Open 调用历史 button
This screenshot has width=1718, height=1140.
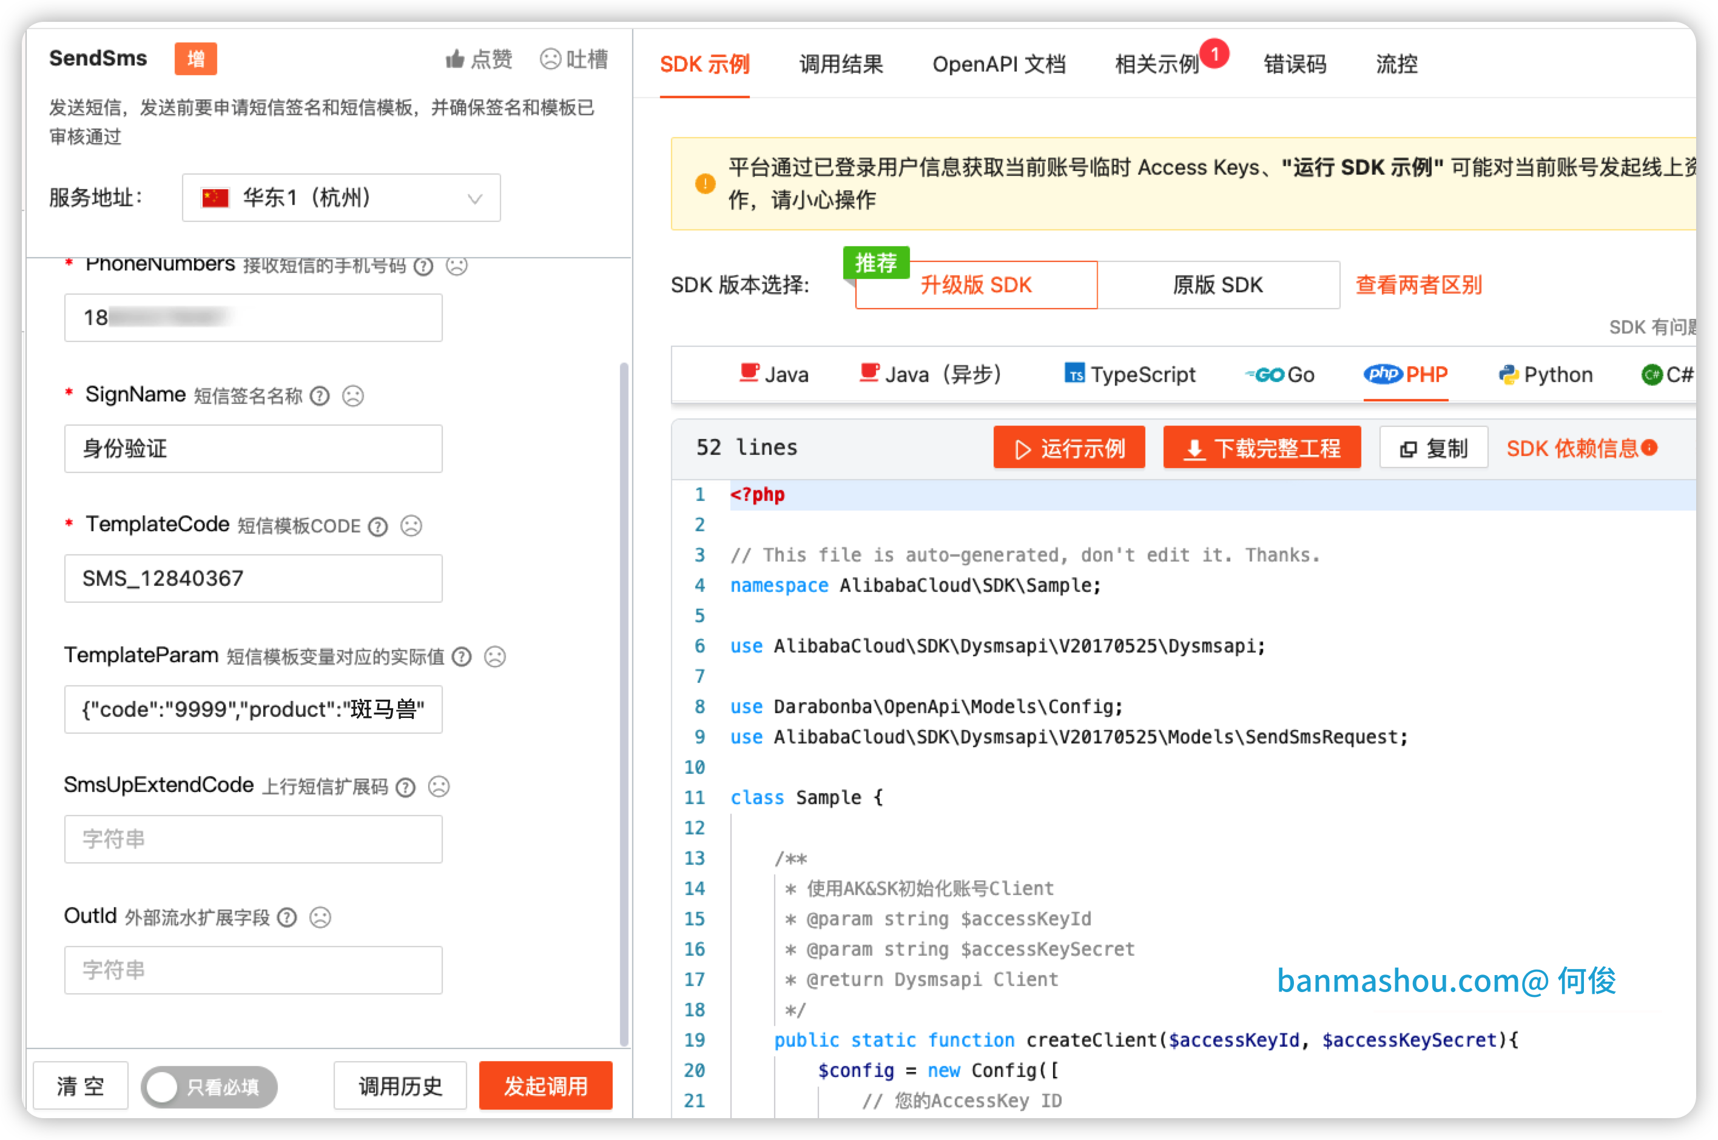(x=400, y=1086)
